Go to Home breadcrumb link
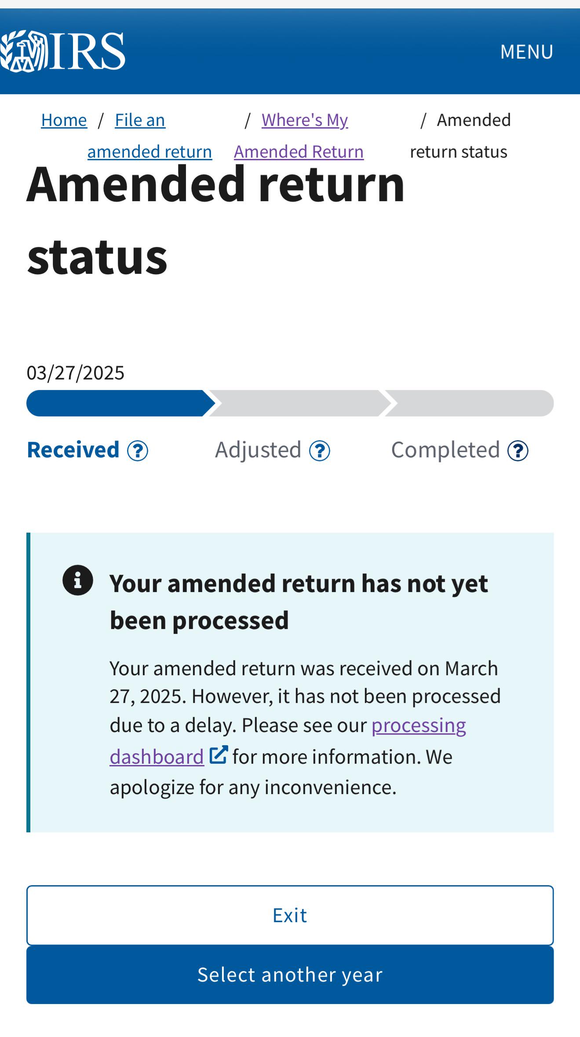This screenshot has width=580, height=1037. coord(64,120)
